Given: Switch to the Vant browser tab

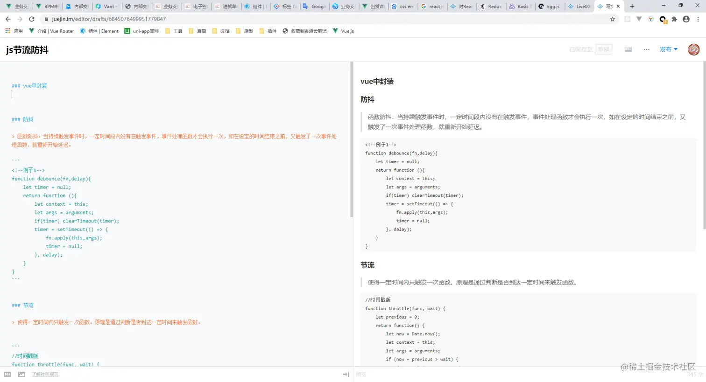Looking at the screenshot, I should [106, 7].
